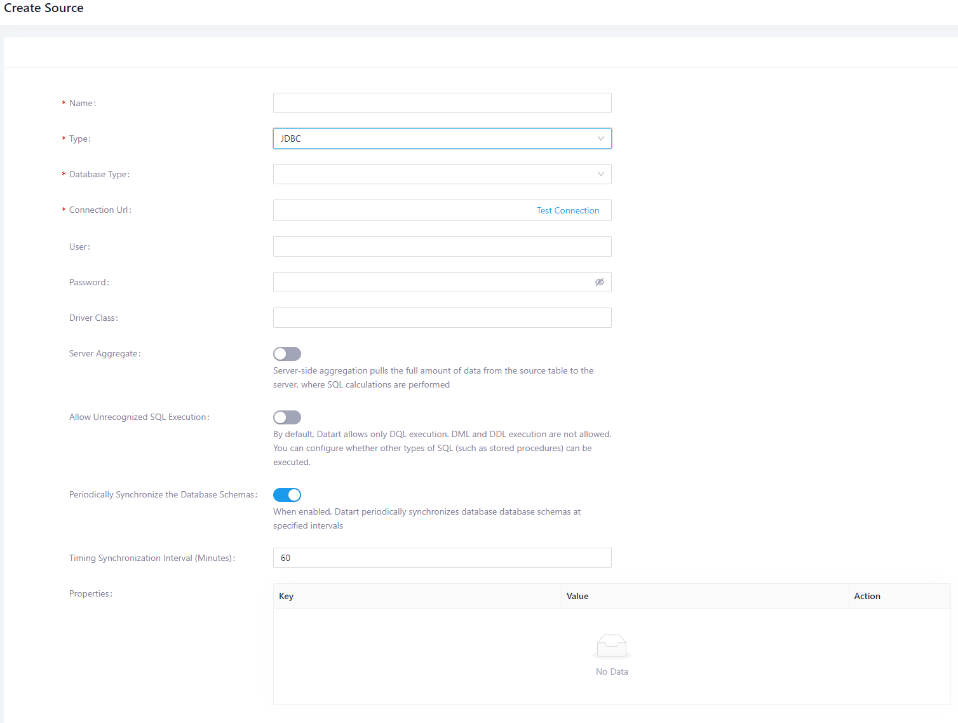Click the Value column header in Properties

(577, 596)
